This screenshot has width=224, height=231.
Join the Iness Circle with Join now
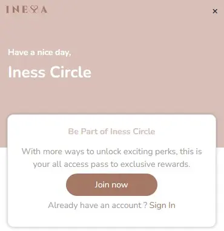111,184
